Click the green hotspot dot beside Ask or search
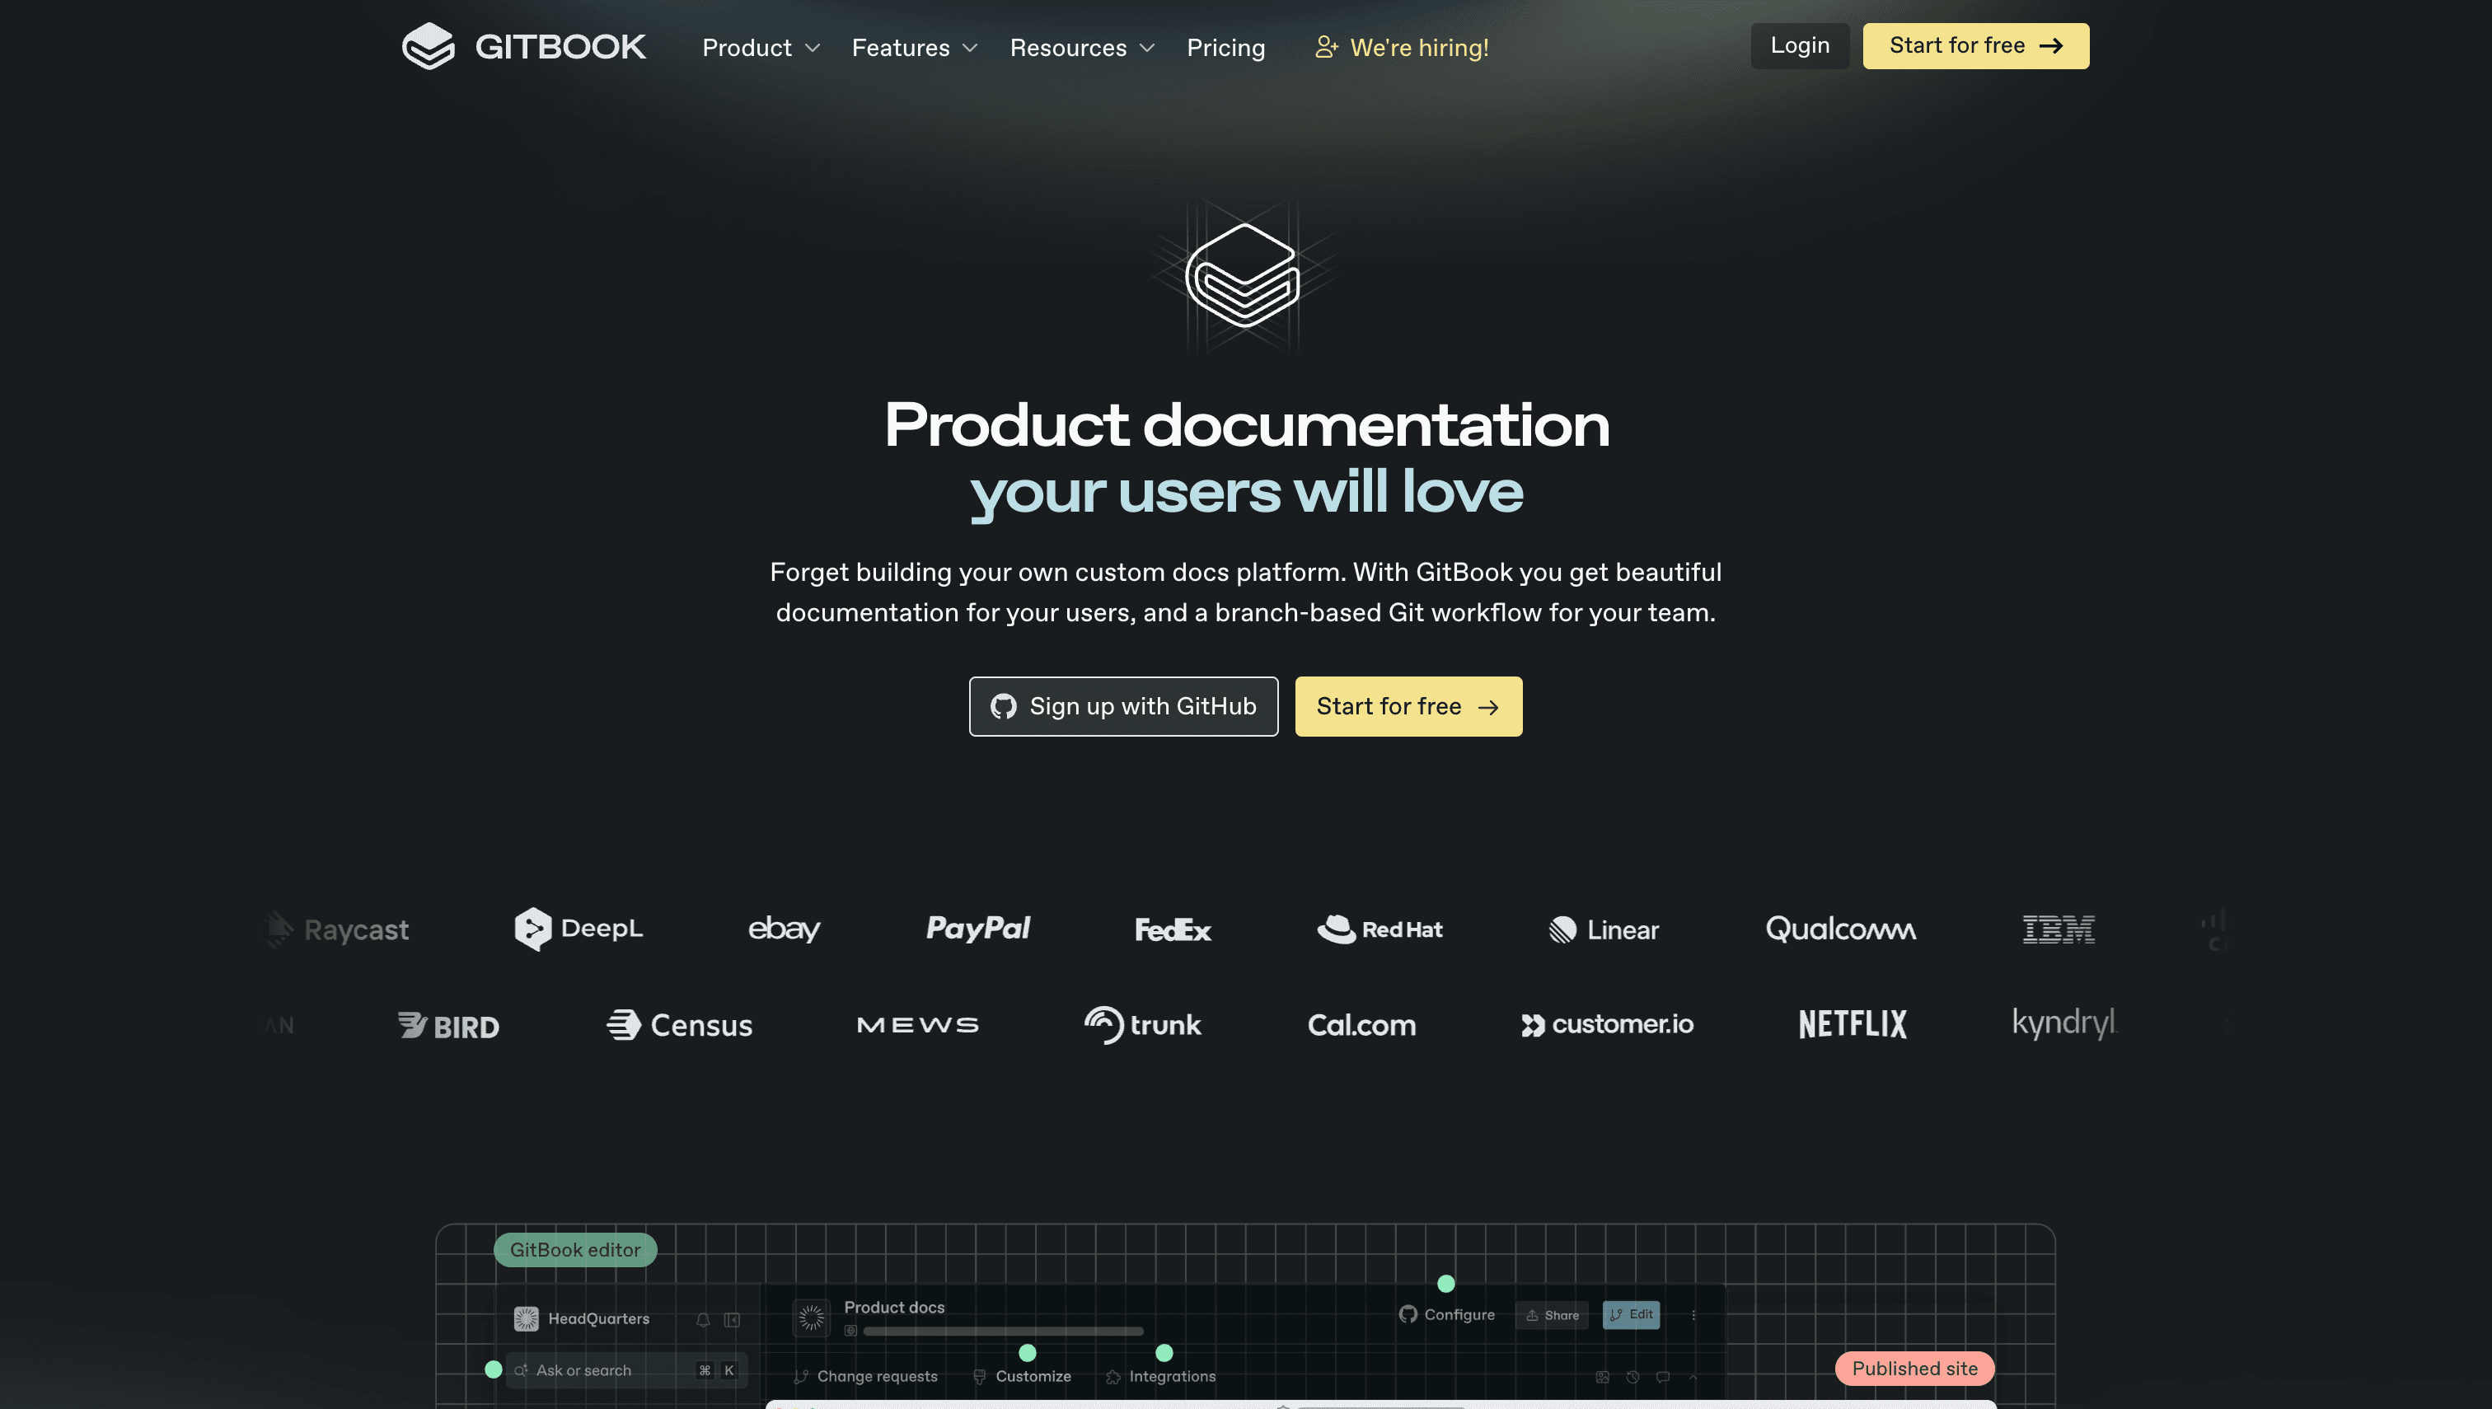Screen dimensions: 2492x1409 (493, 1369)
